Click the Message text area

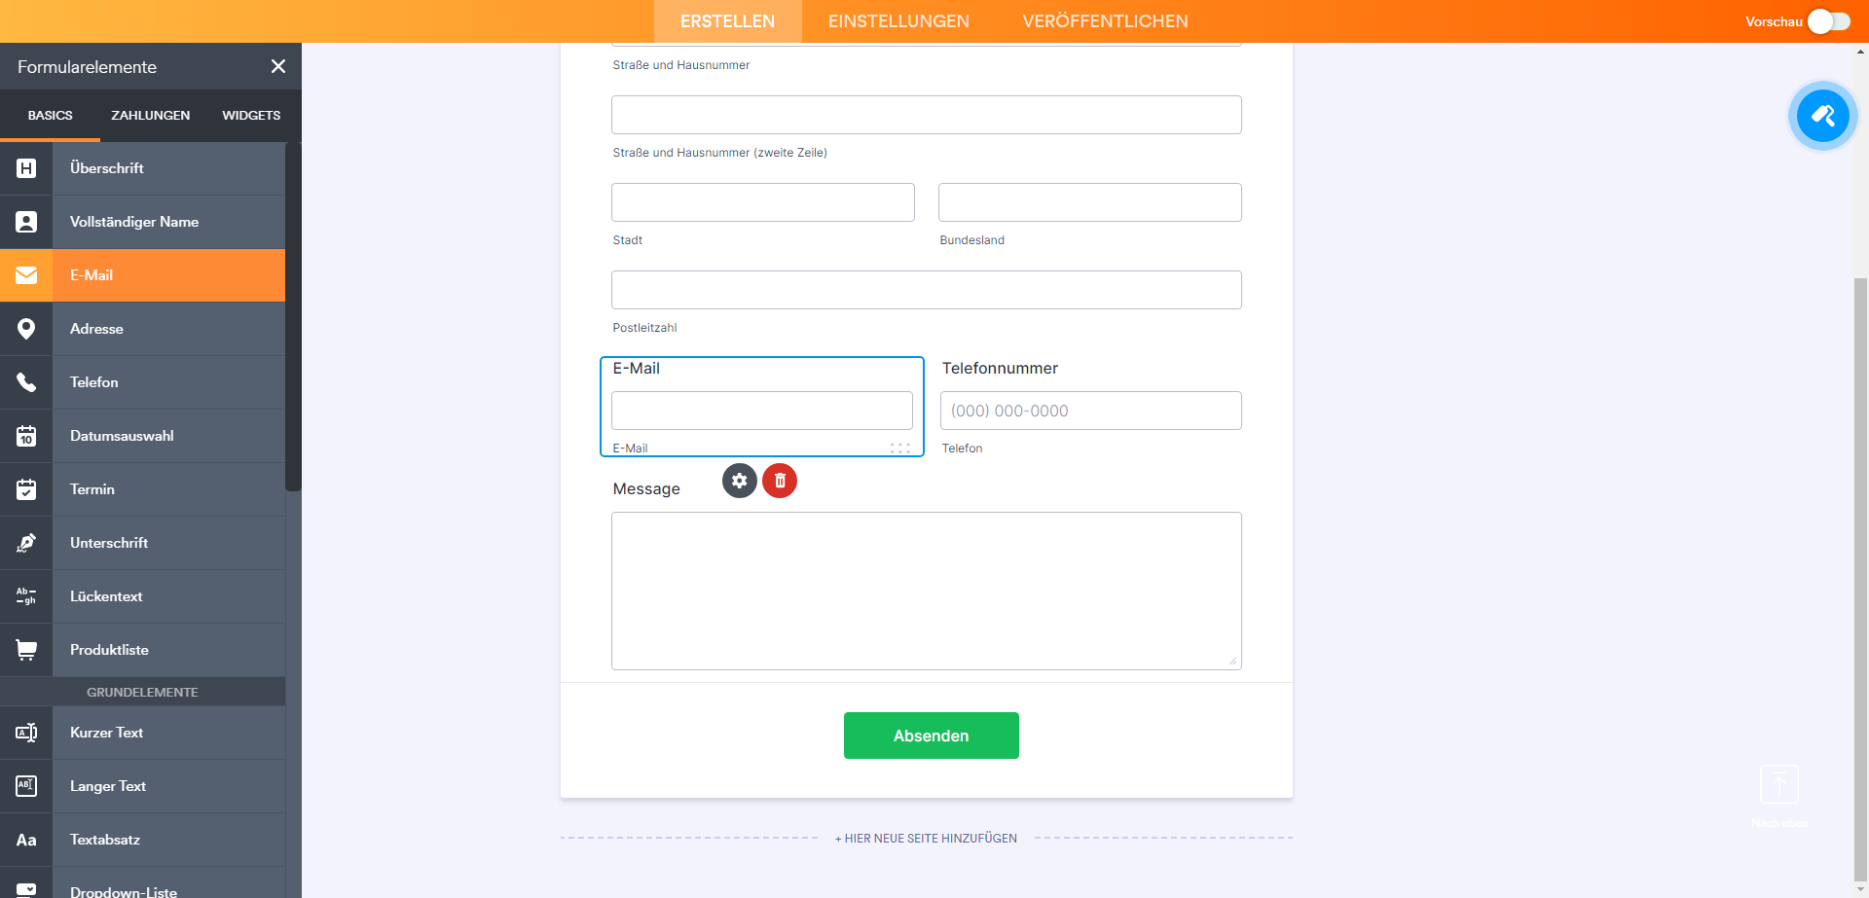[926, 591]
